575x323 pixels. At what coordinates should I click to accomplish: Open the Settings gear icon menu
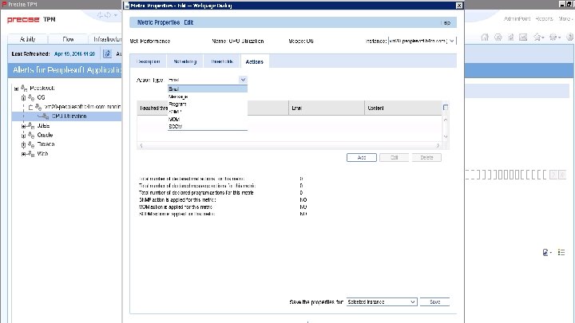point(554,37)
